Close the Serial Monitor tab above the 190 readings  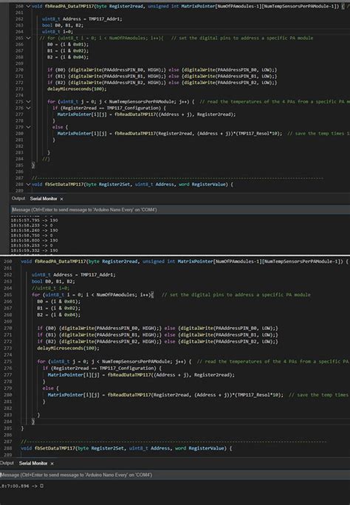tap(61, 199)
